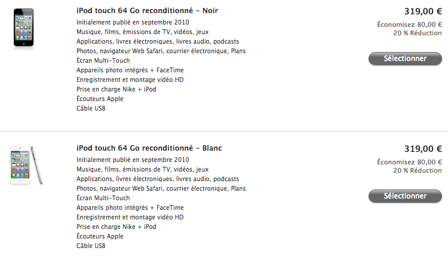Click 20 % Réduction for the black model

(x=418, y=33)
